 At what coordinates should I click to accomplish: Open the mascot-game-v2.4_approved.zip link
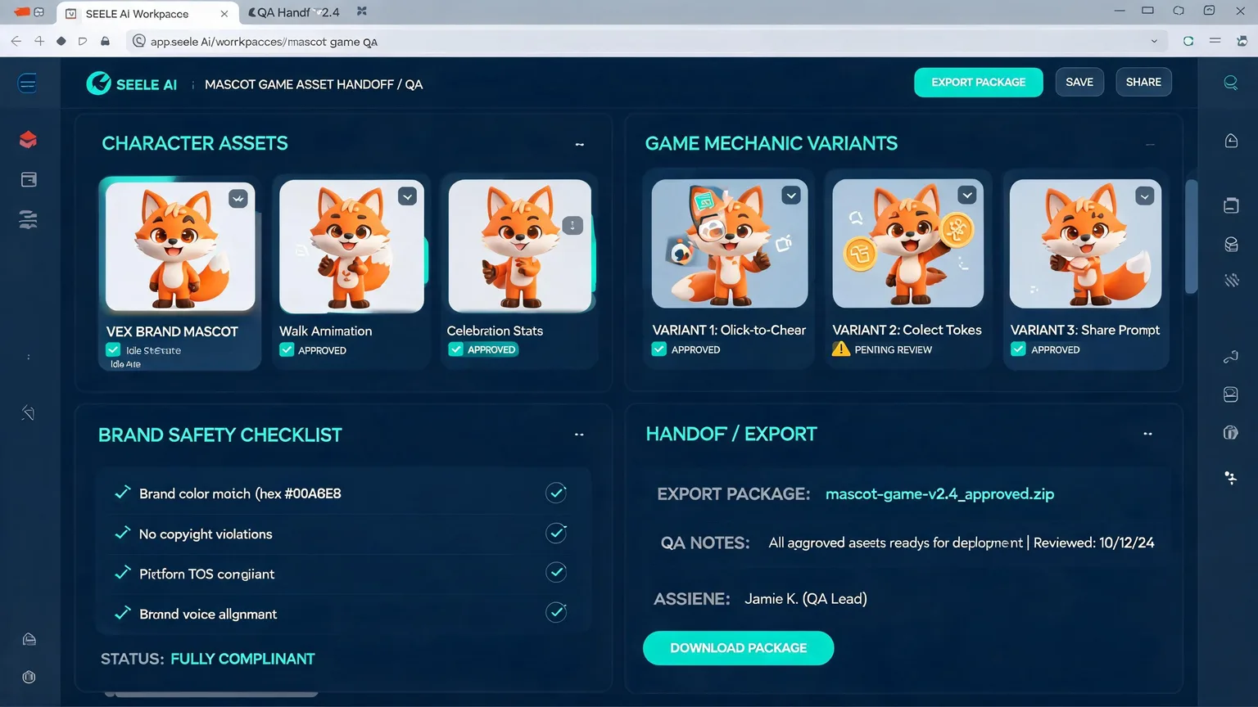point(939,493)
